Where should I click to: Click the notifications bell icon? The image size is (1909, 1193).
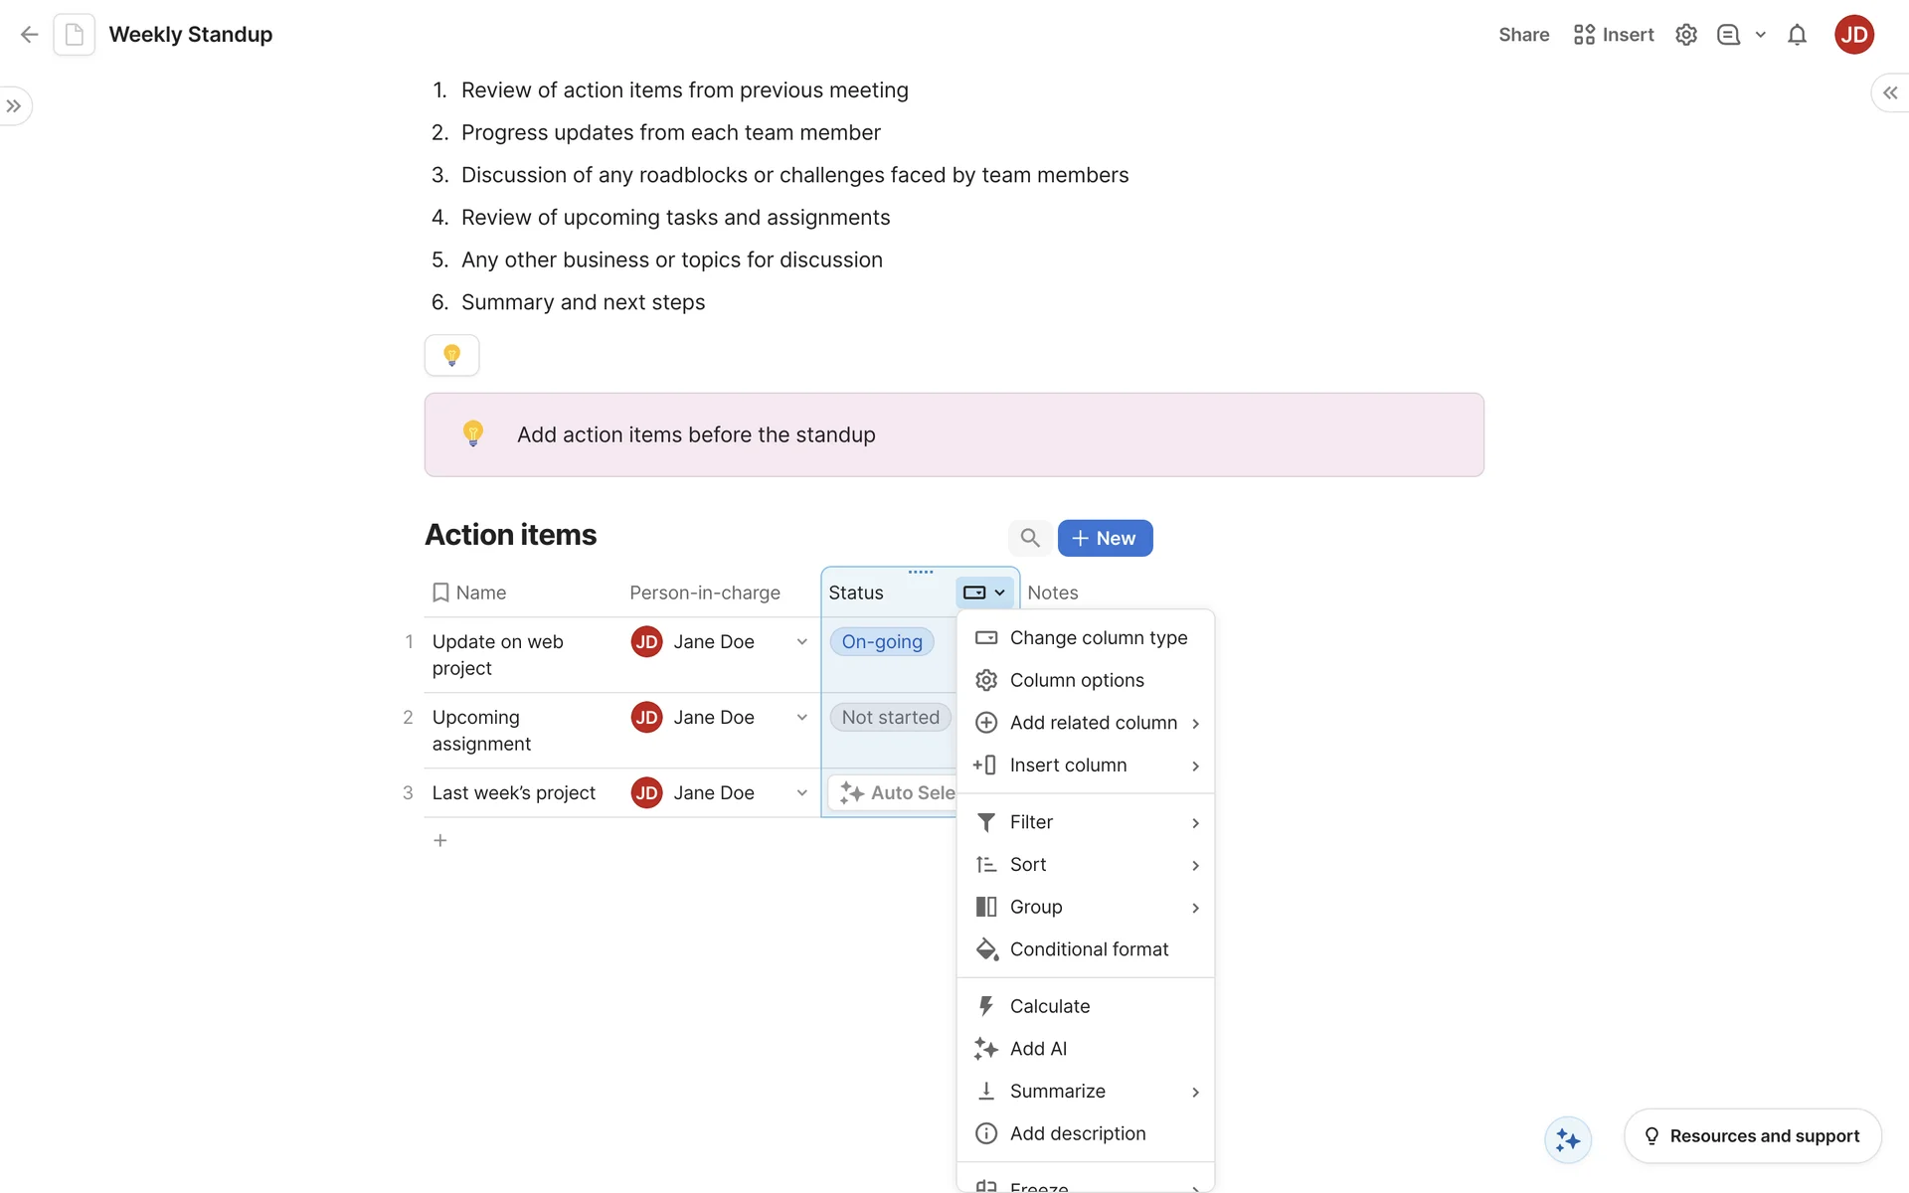(x=1797, y=35)
